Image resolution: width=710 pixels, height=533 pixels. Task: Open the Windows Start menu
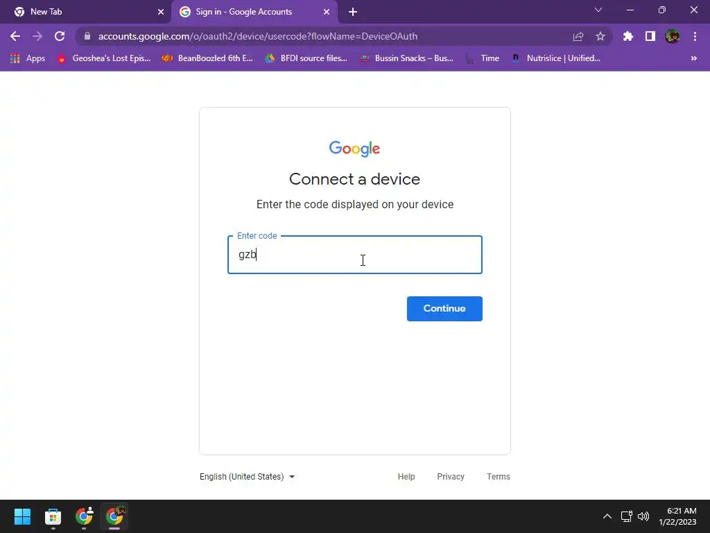(22, 516)
